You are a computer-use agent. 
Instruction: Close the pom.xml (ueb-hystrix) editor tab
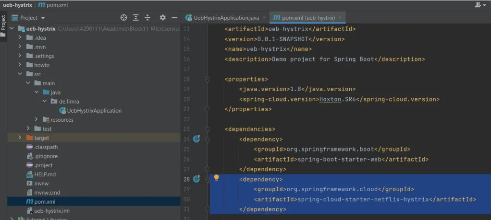pos(340,18)
